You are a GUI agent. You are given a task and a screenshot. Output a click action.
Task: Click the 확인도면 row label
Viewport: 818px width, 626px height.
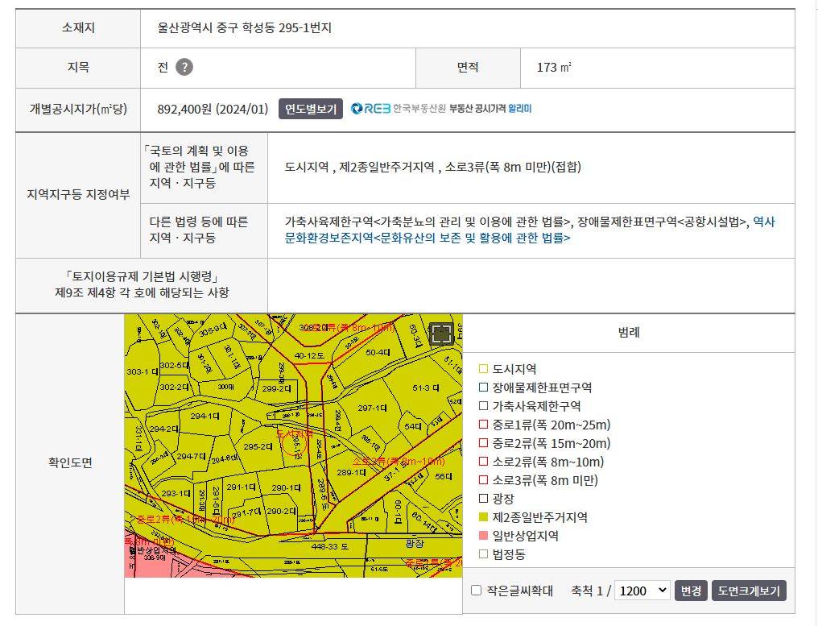point(70,462)
